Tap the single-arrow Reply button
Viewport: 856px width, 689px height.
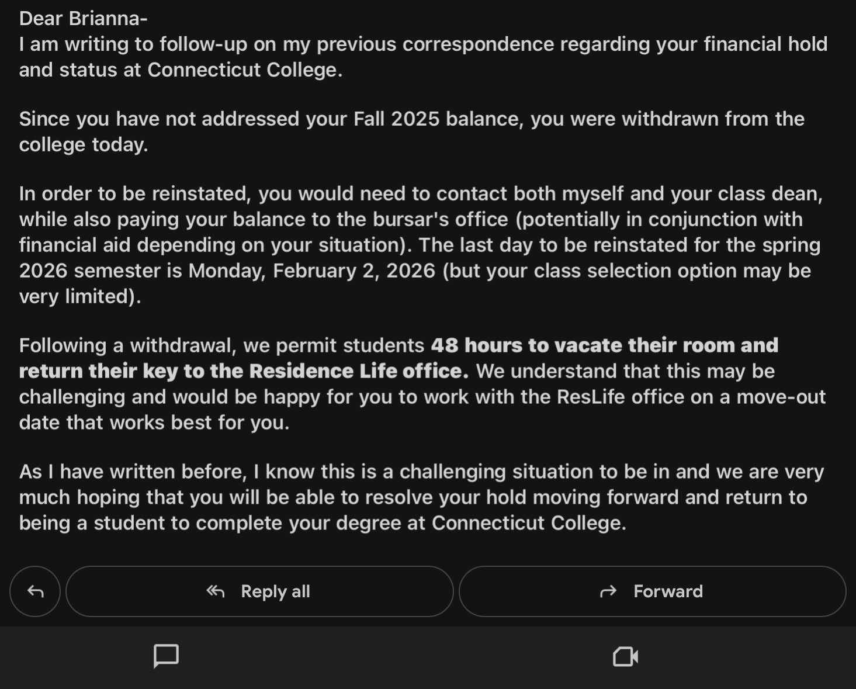(x=35, y=591)
